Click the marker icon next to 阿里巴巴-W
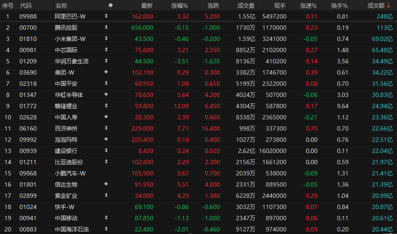 coord(106,16)
